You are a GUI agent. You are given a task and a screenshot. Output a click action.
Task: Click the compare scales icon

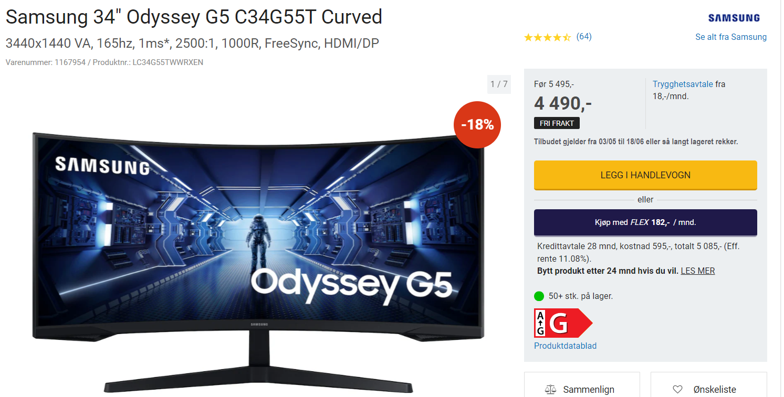(550, 390)
